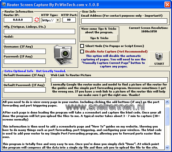Click the HTTP Port field
The image size is (172, 152).
69,20
